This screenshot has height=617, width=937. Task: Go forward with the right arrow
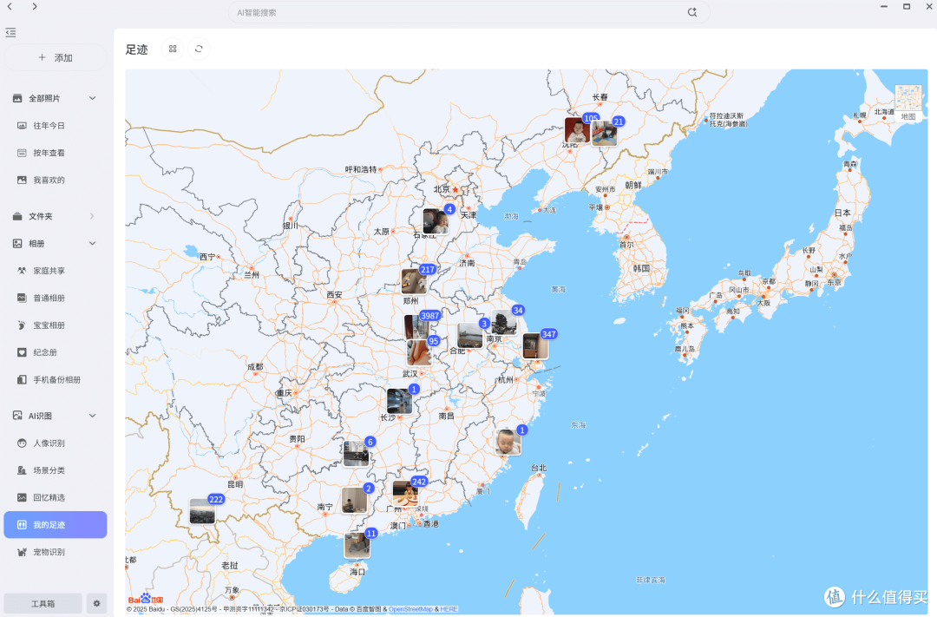click(35, 7)
